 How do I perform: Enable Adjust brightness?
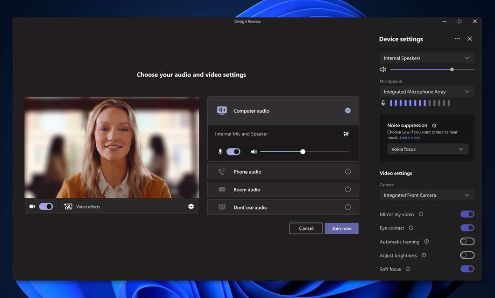coord(467,255)
